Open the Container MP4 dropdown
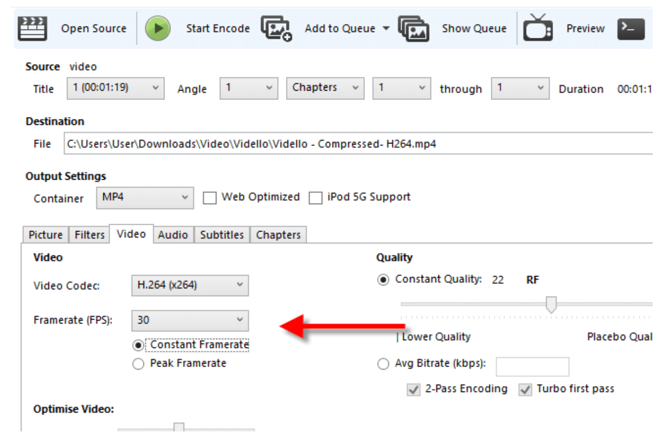The height and width of the screenshot is (435, 660). coord(145,198)
